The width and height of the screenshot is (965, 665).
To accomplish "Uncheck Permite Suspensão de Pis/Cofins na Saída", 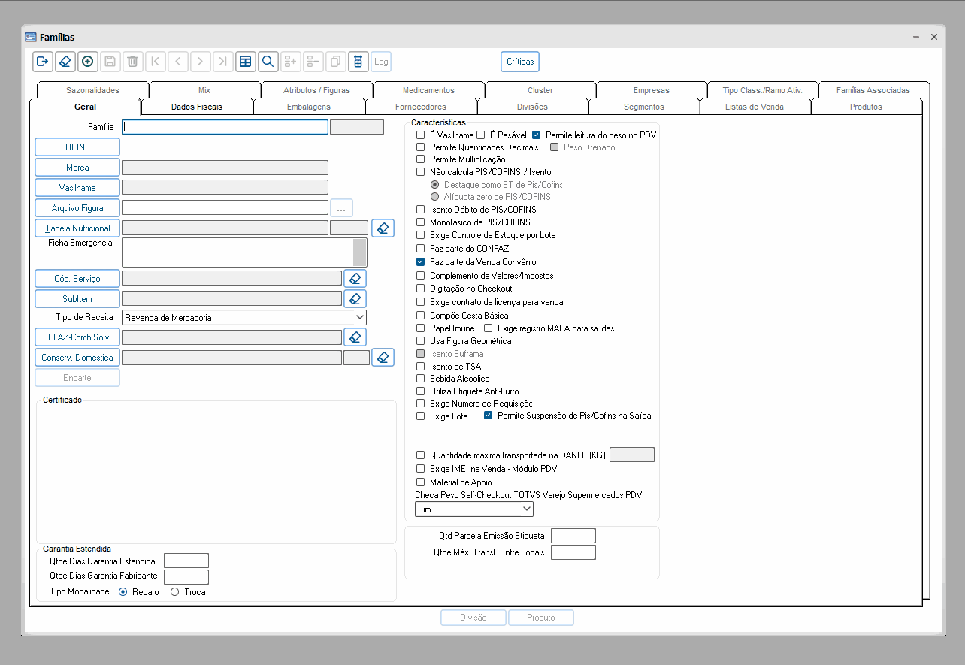I will tap(489, 416).
